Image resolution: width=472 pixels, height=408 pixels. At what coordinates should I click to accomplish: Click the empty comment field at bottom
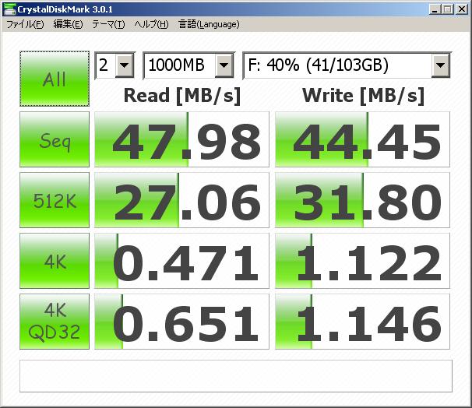point(236,376)
